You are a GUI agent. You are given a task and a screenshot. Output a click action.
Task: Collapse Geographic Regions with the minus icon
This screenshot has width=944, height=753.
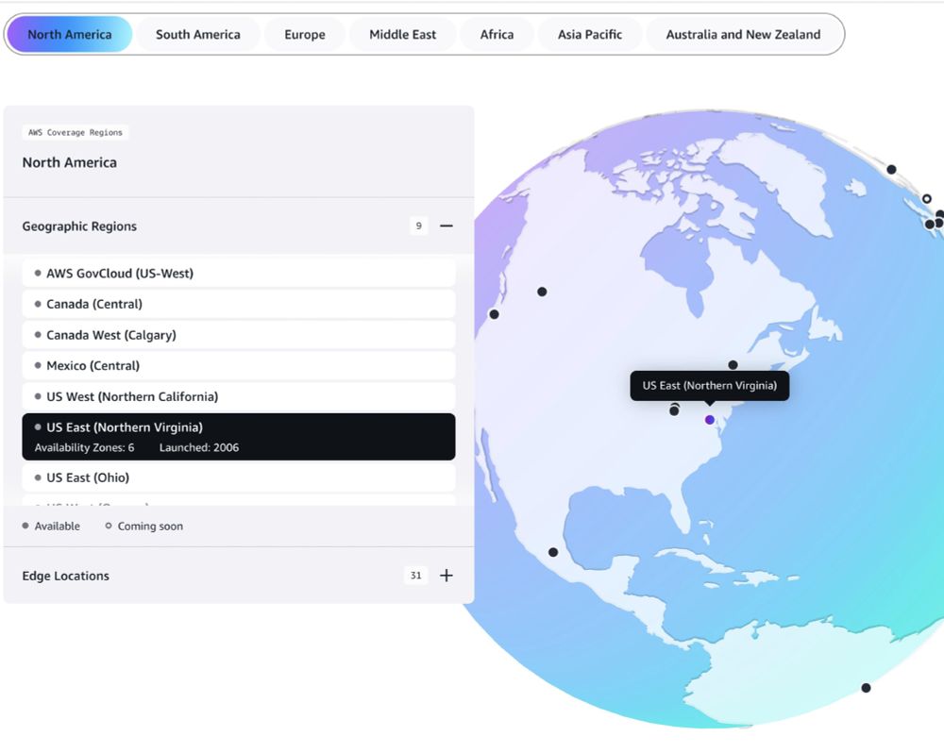[447, 226]
